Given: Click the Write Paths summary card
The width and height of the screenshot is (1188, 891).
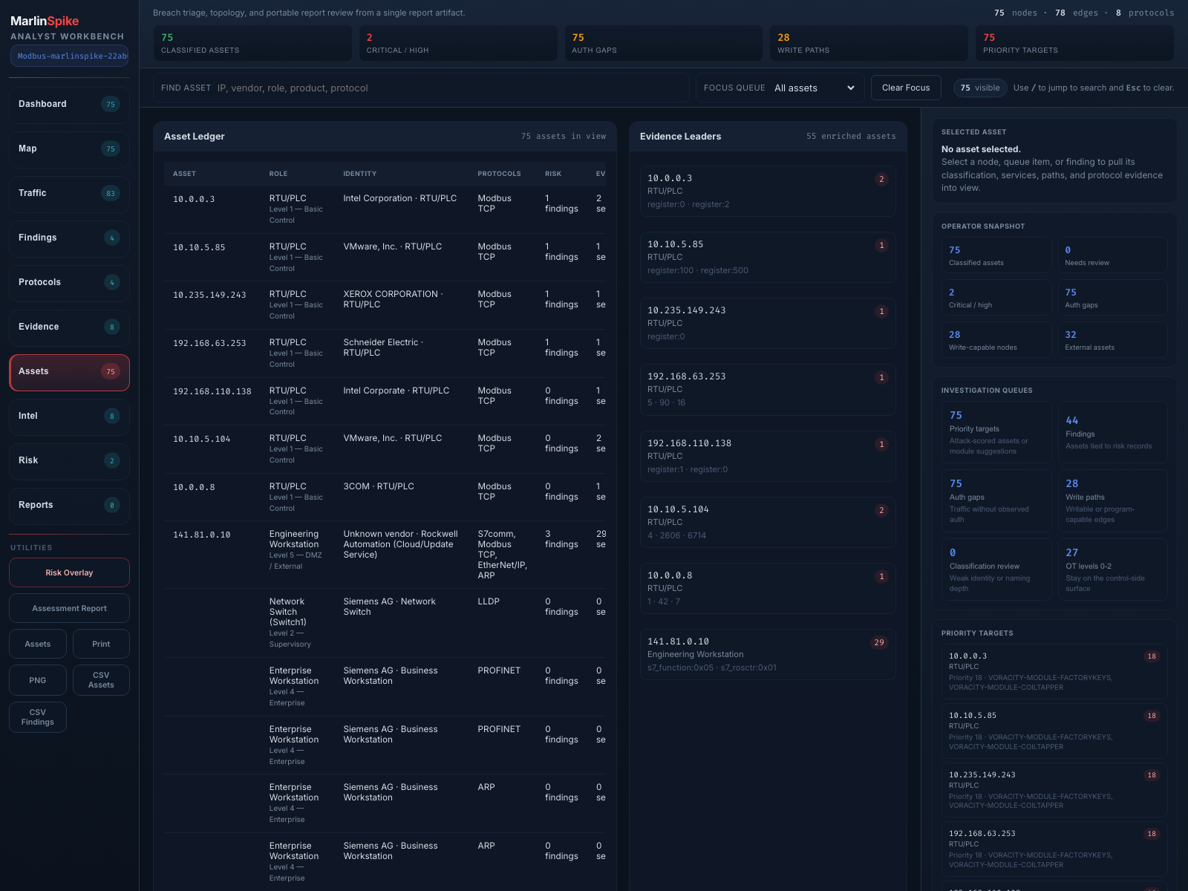Looking at the screenshot, I should click(x=869, y=43).
